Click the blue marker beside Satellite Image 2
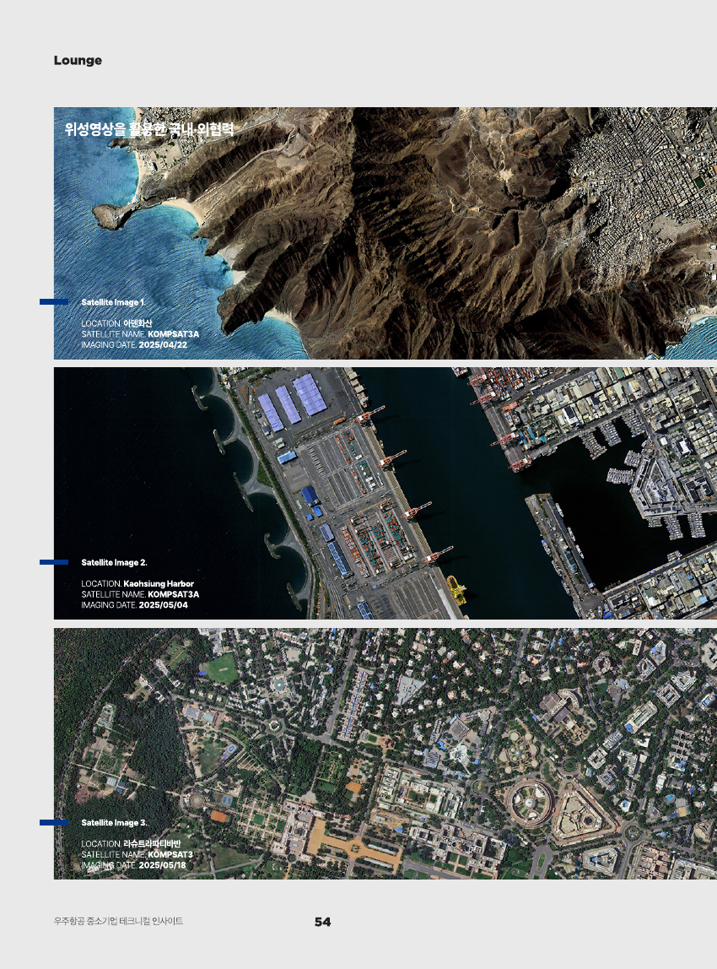717x969 pixels. tap(54, 561)
